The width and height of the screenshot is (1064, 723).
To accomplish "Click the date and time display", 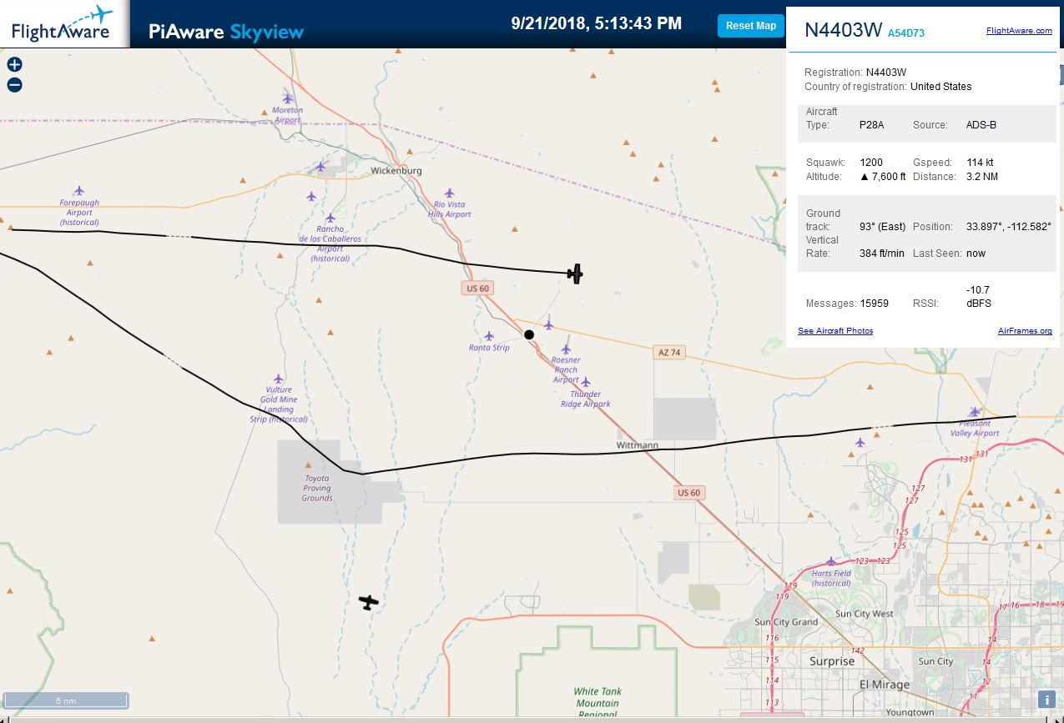I will 597,23.
